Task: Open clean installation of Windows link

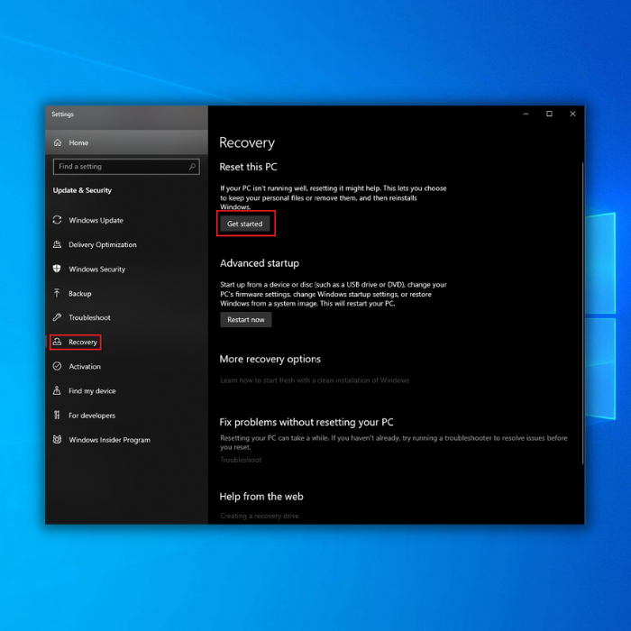Action: coord(315,380)
